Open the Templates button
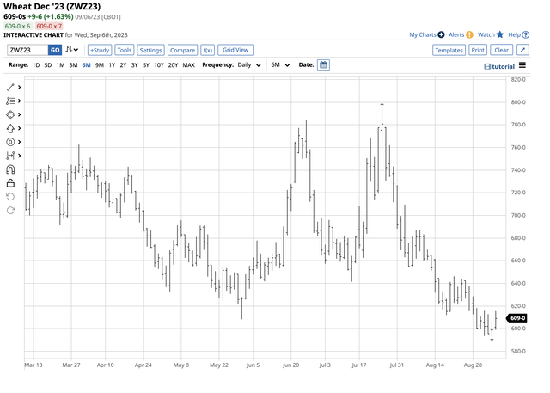The height and width of the screenshot is (393, 550). tap(449, 50)
